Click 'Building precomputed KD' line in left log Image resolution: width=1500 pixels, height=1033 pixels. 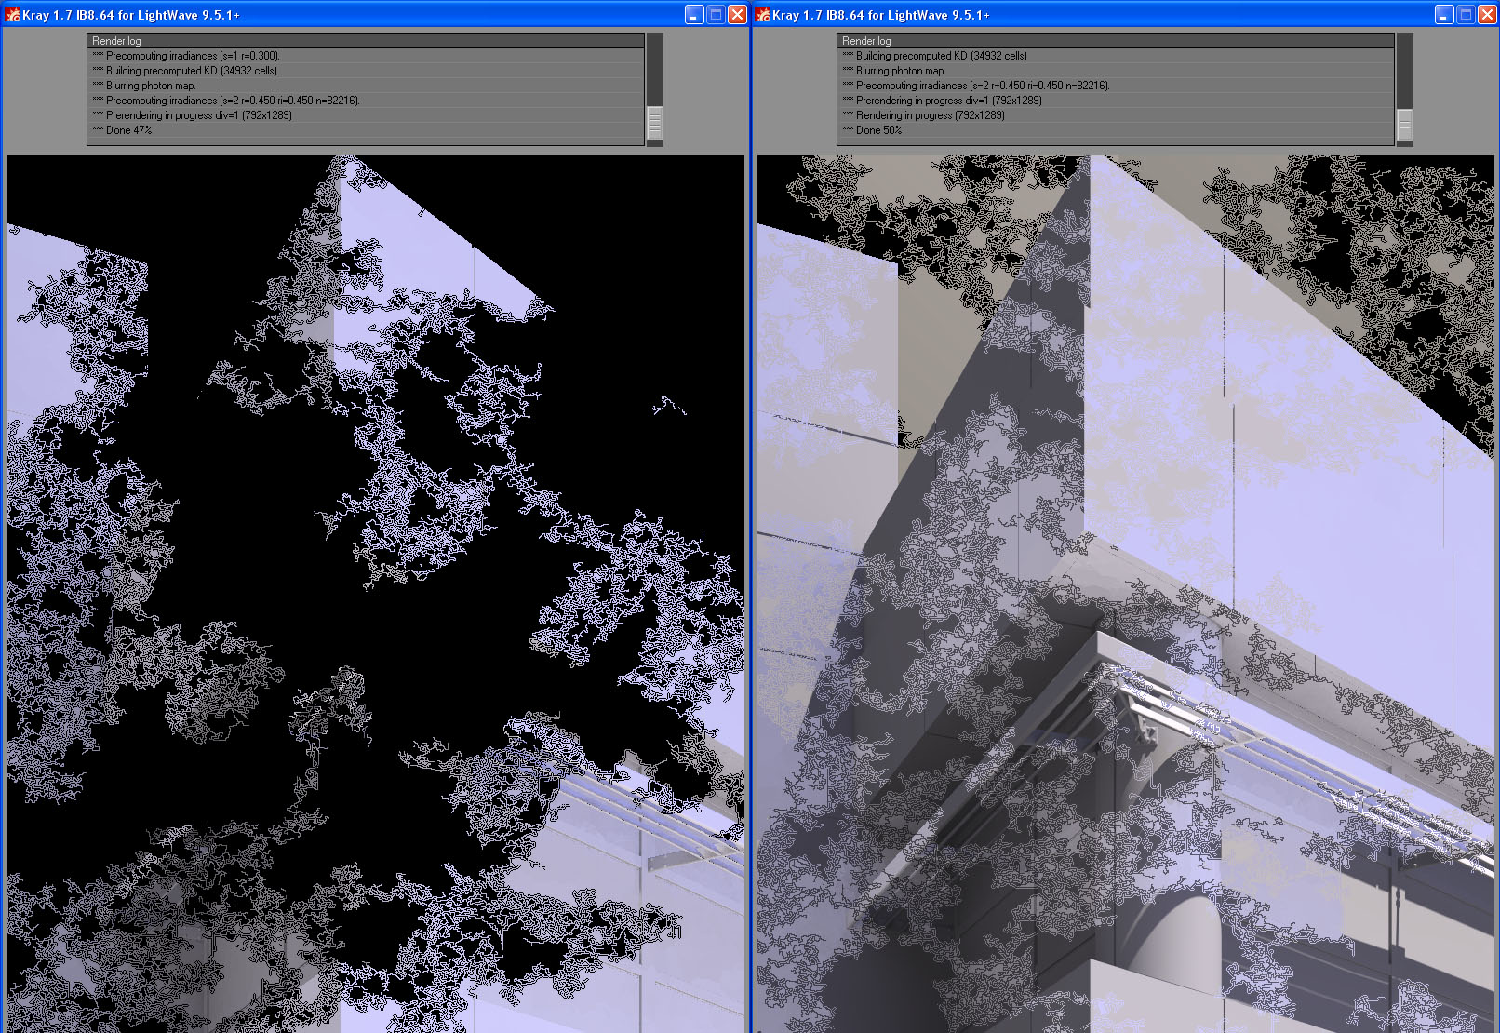[191, 71]
